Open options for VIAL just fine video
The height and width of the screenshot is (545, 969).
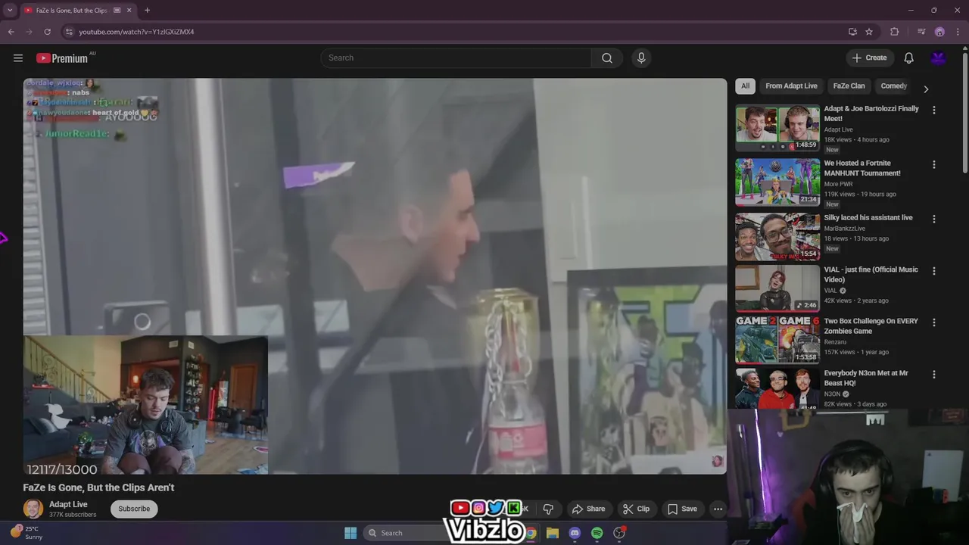[933, 270]
